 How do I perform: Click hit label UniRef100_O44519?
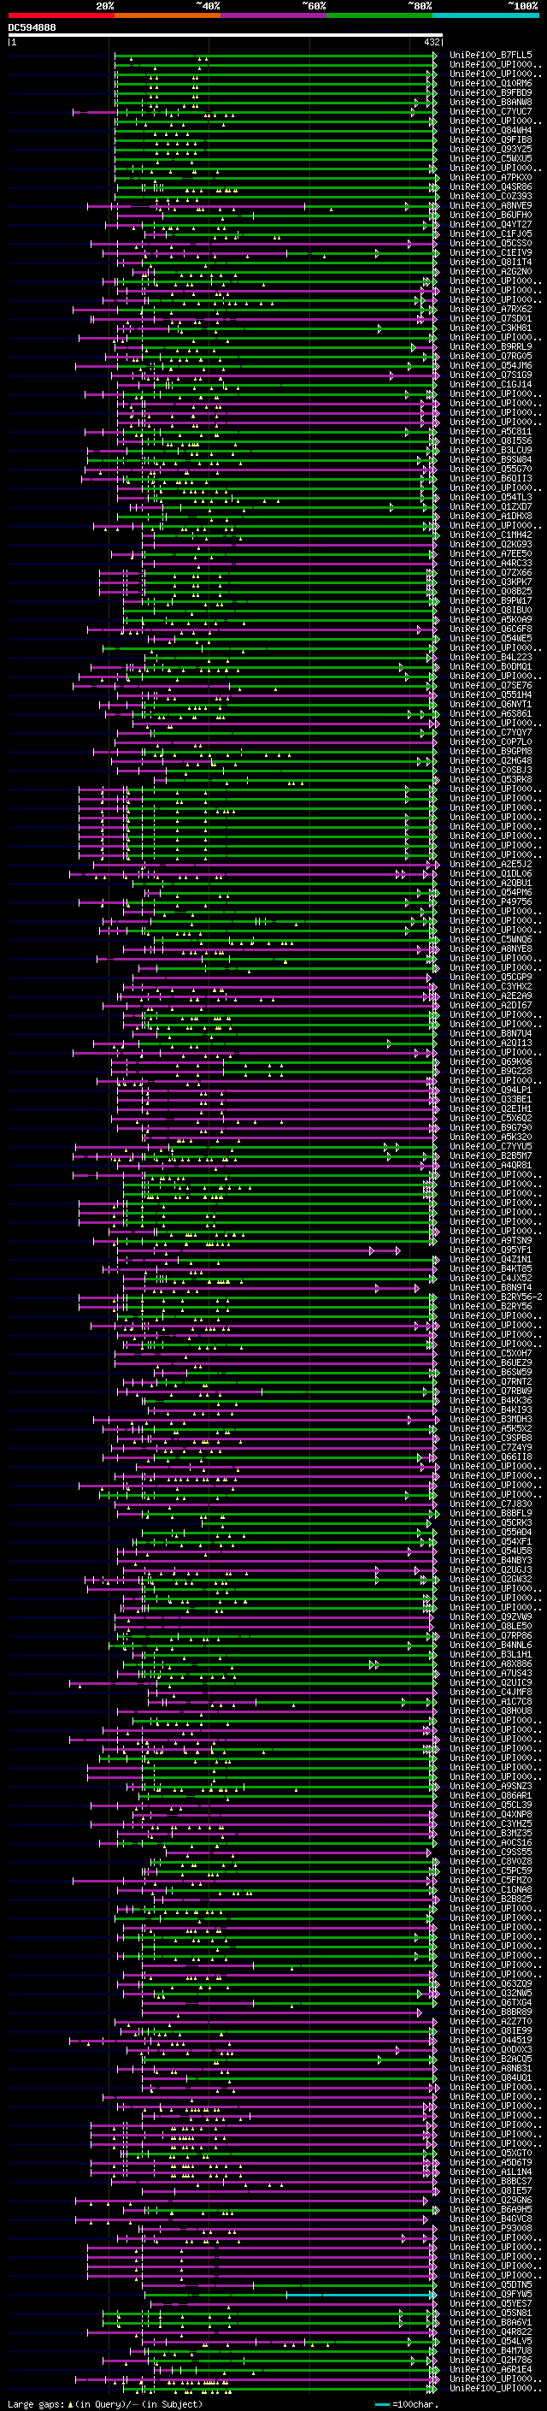[491, 2040]
